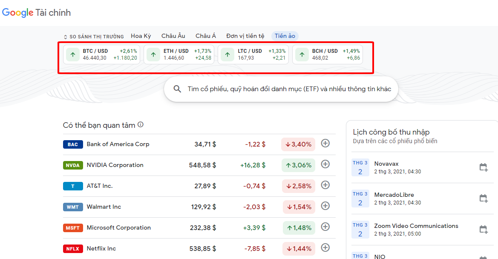This screenshot has width=498, height=259.
Task: Open Walmart Inc stock page
Action: pos(104,207)
